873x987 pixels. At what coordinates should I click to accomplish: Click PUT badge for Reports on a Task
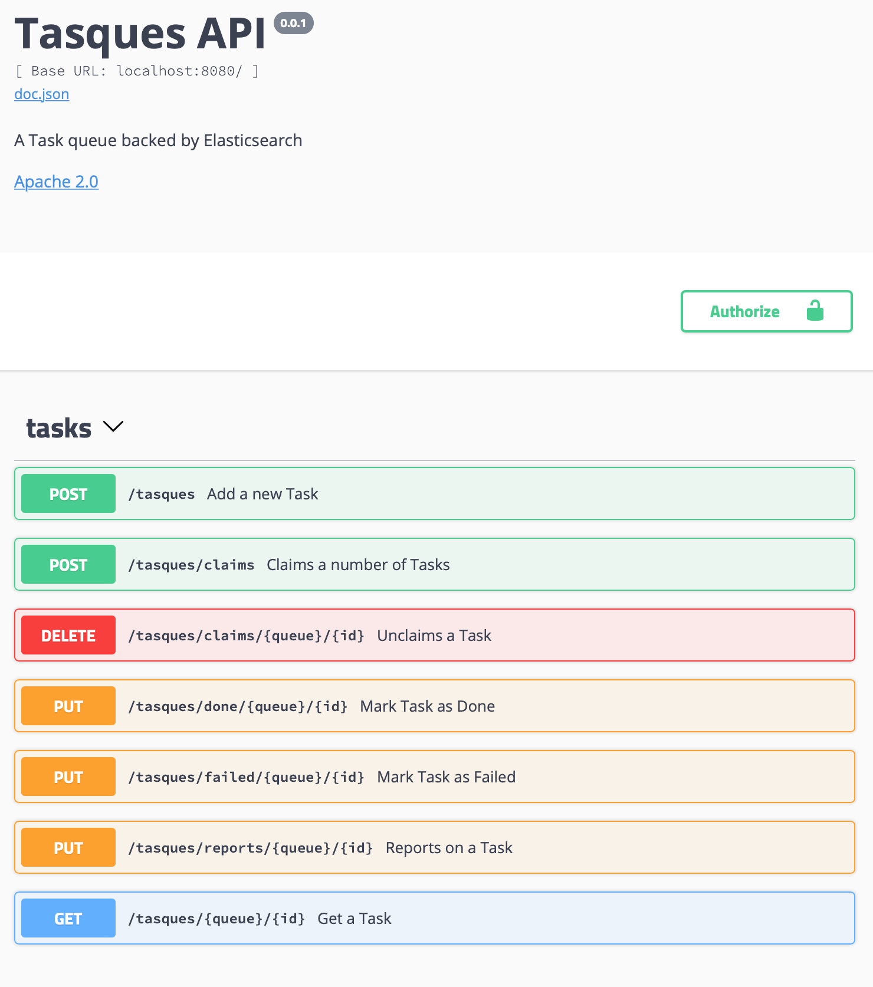tap(68, 847)
